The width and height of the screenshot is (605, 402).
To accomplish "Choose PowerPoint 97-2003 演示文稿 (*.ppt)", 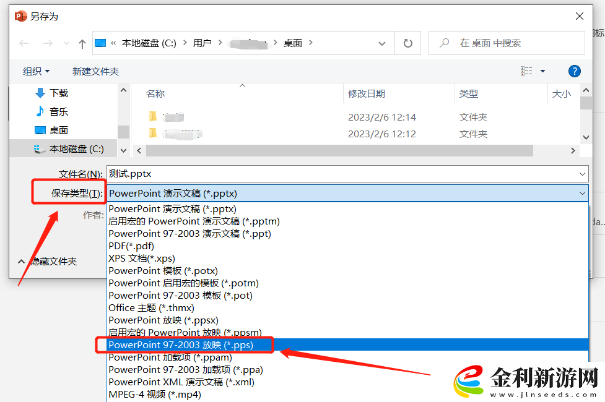I will click(x=347, y=234).
